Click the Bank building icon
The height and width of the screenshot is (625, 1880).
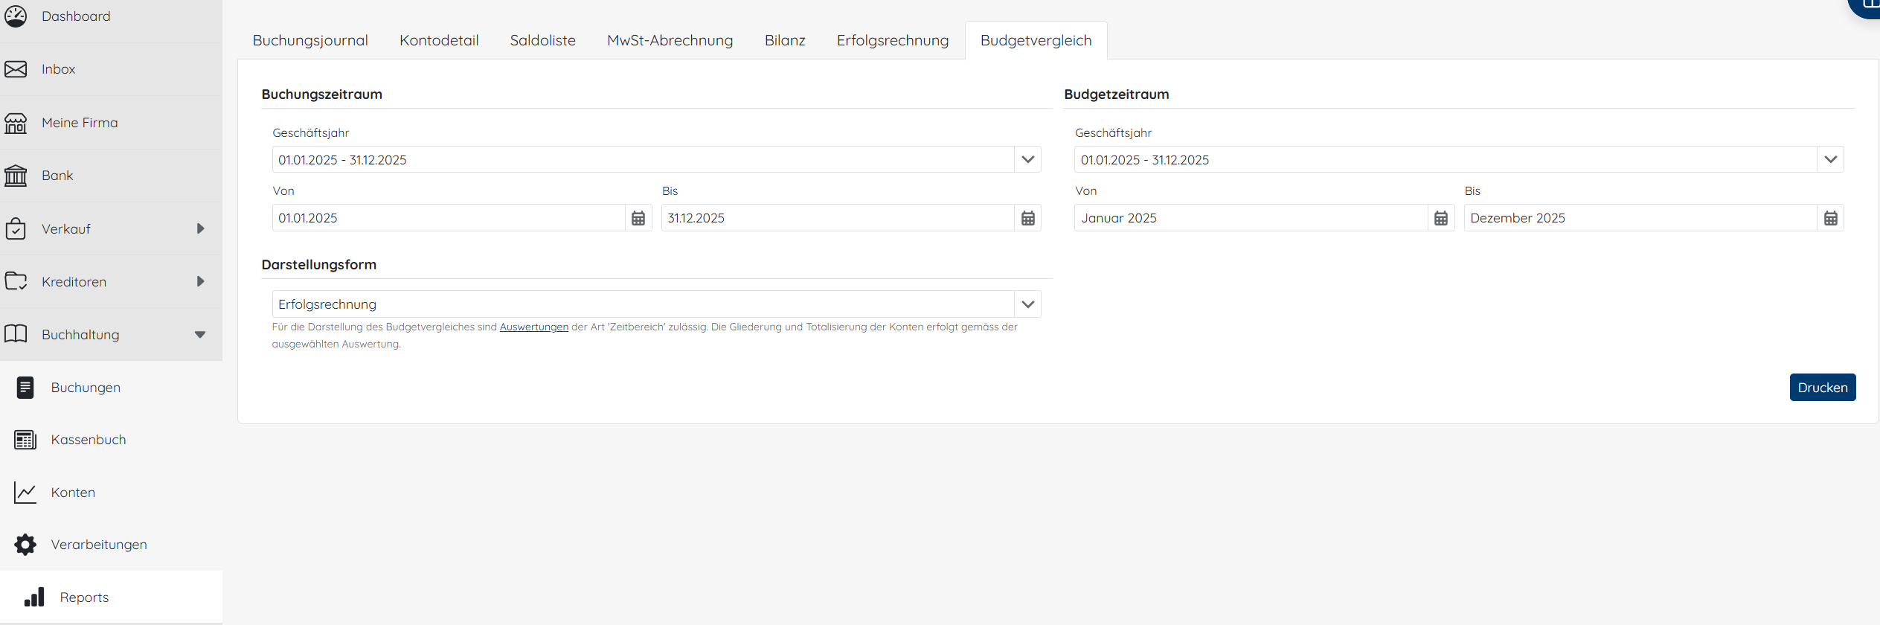point(16,176)
